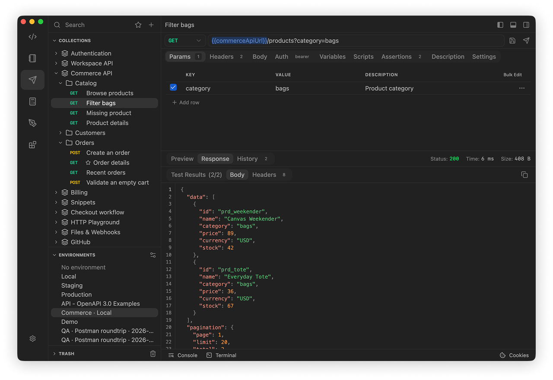Open the pen design tool icon in left rail
This screenshot has width=553, height=380.
point(32,123)
